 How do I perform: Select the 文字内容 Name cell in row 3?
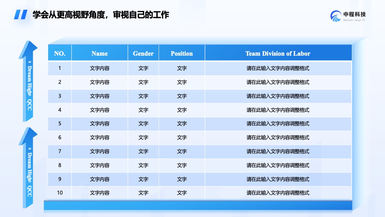[x=99, y=96]
